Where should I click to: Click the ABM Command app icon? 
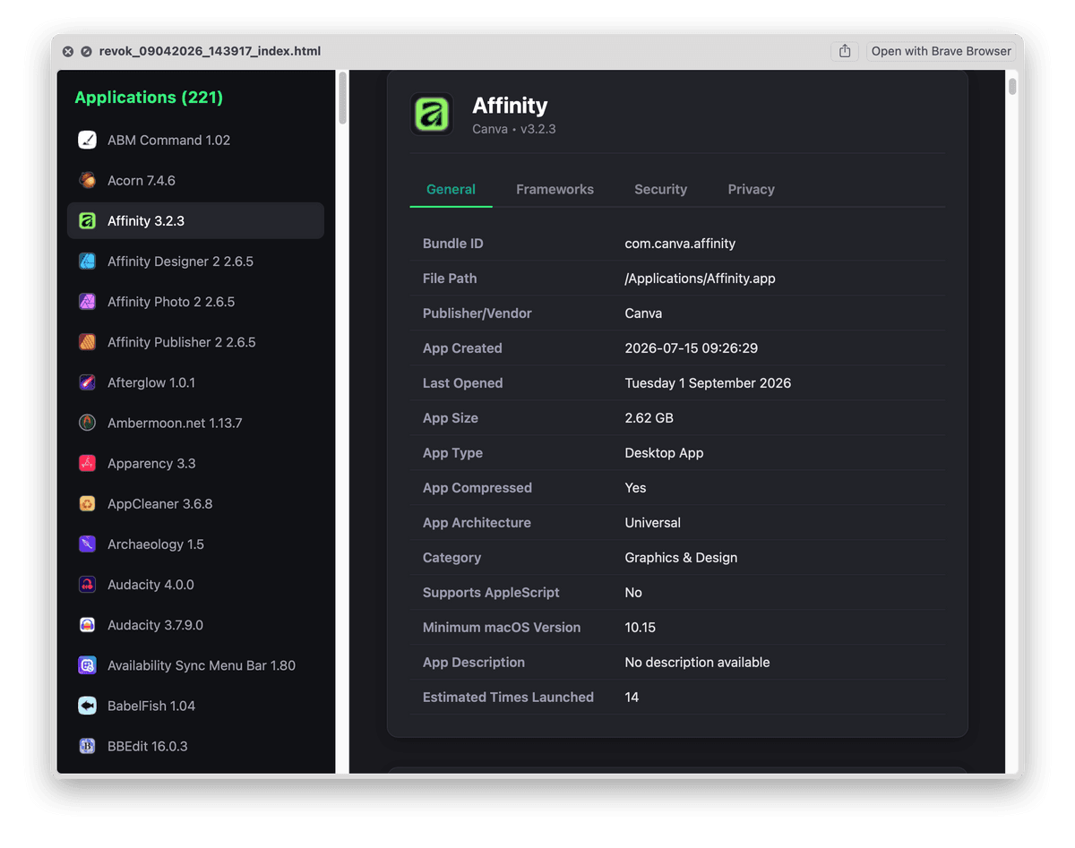[x=87, y=140]
